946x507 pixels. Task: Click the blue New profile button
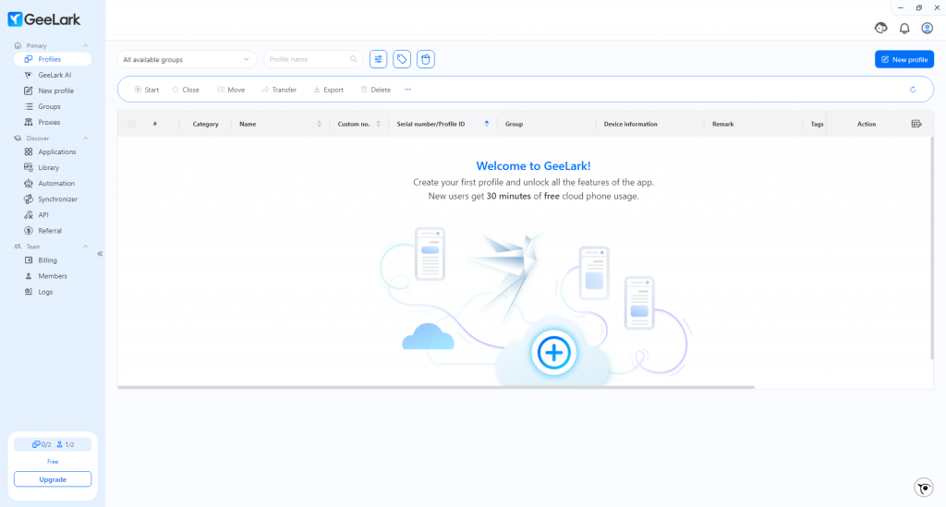(904, 59)
